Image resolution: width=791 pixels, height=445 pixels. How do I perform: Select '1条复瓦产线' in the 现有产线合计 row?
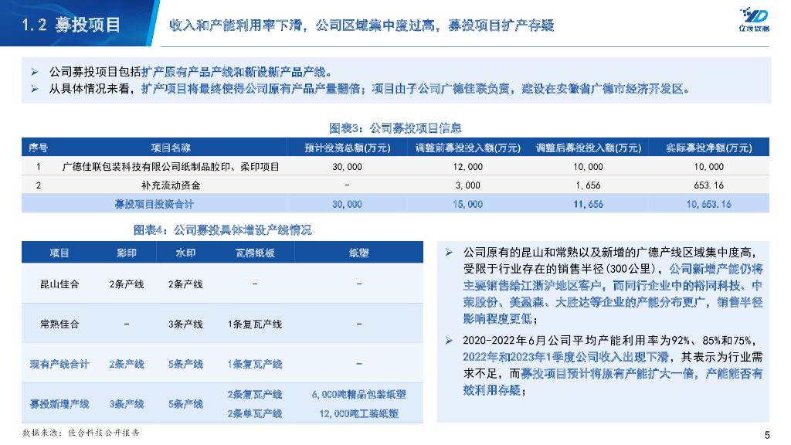click(x=255, y=364)
